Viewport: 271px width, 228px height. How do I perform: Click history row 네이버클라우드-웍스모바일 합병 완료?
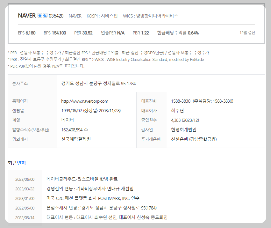[82, 179]
